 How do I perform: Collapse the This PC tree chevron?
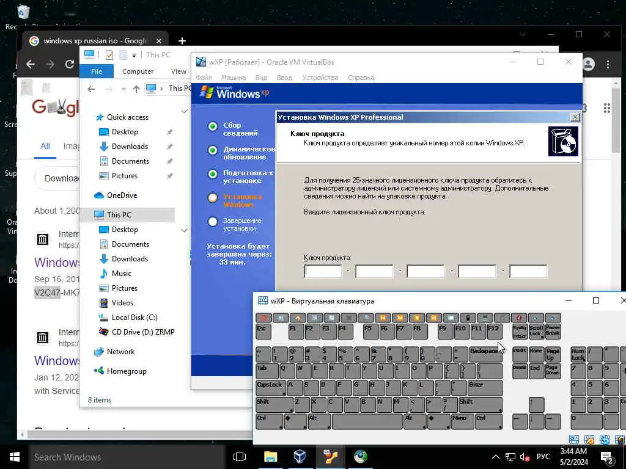click(x=184, y=230)
